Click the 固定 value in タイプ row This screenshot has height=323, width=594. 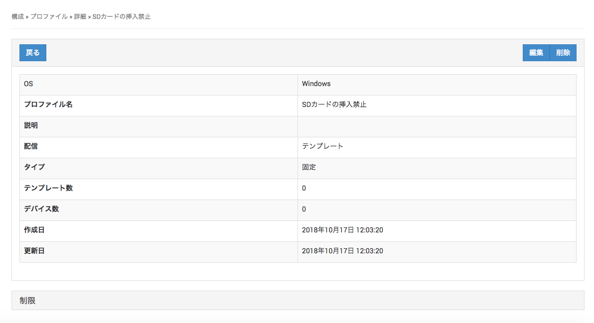[309, 167]
